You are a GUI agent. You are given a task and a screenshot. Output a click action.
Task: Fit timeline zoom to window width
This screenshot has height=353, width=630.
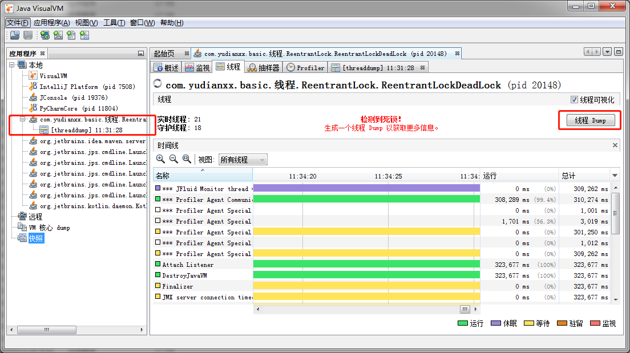click(187, 159)
